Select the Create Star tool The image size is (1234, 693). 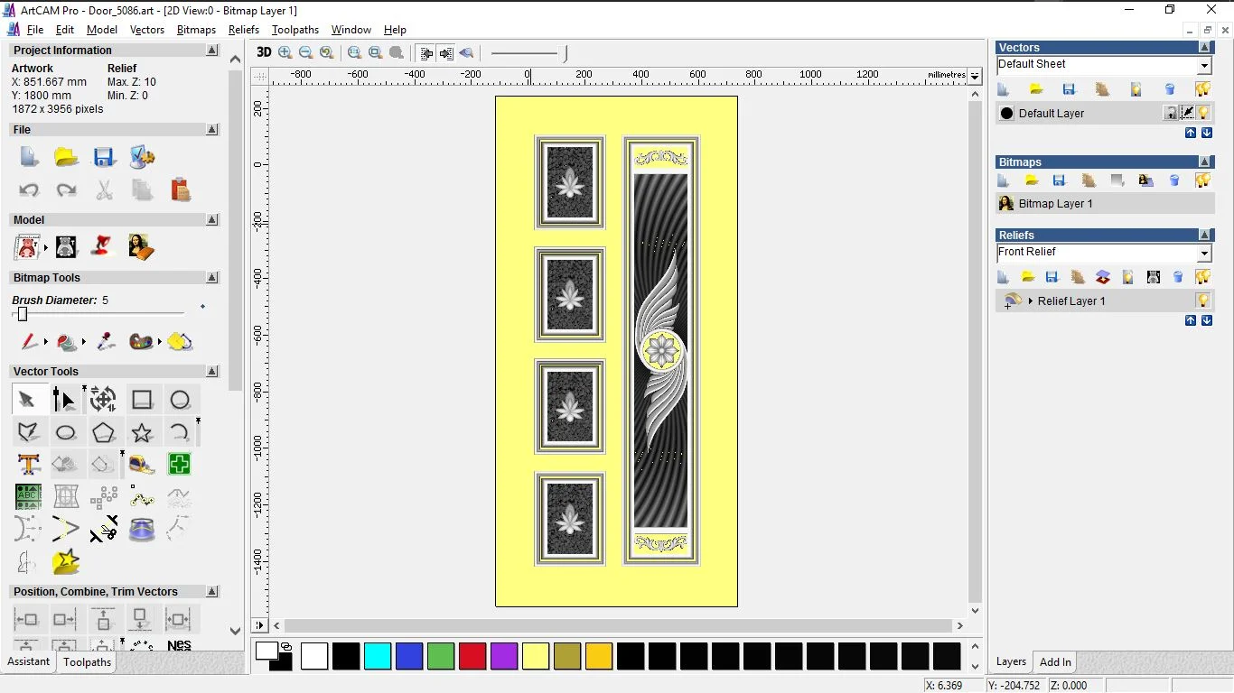coord(141,432)
